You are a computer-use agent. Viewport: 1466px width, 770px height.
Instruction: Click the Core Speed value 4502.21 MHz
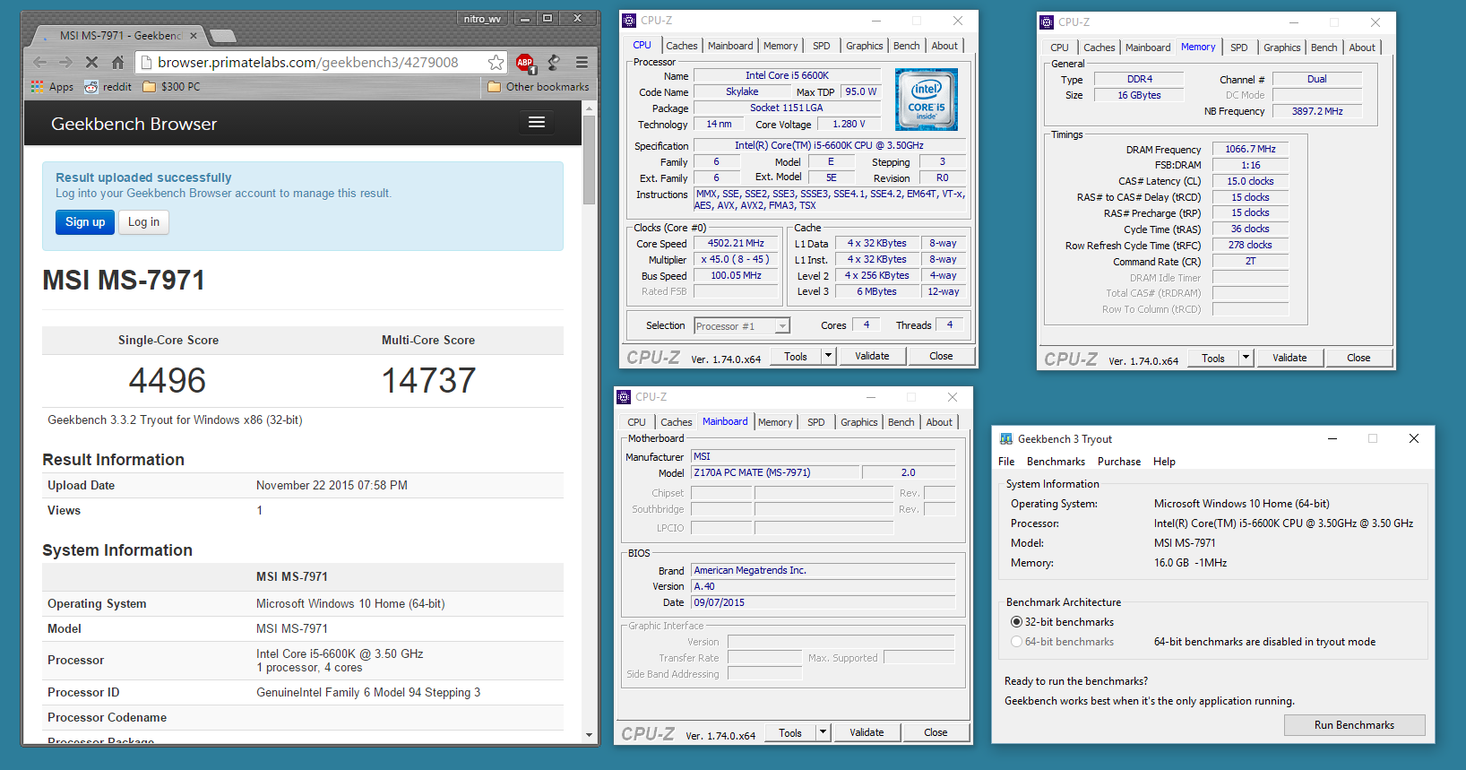(x=737, y=243)
